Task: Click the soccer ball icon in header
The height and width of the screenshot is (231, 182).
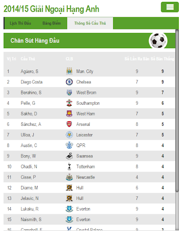Action: (x=158, y=41)
